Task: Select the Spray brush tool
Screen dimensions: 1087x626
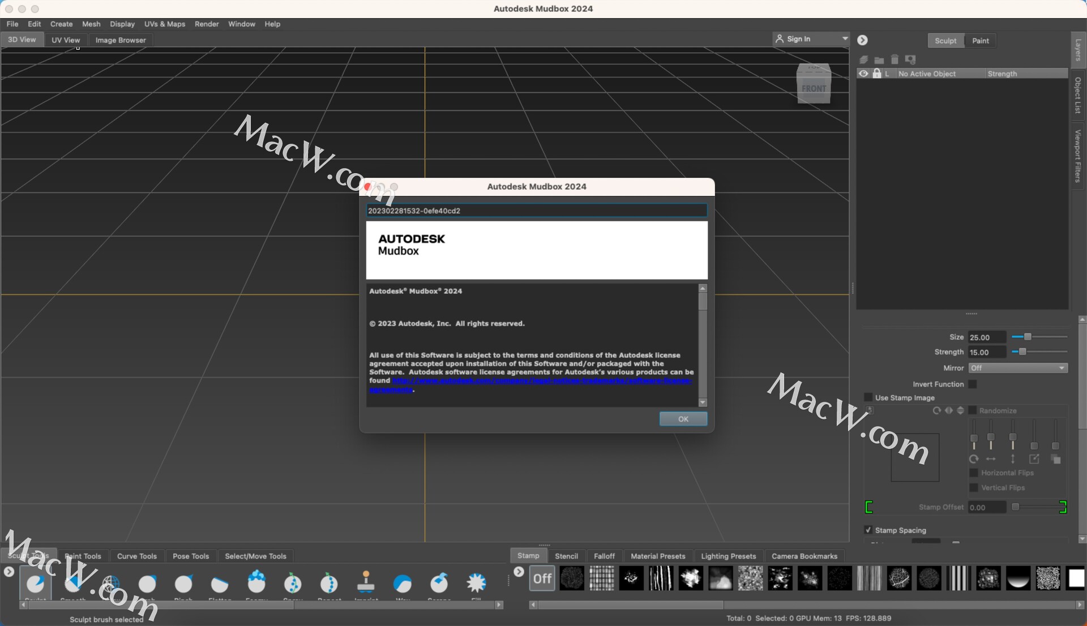Action: (x=293, y=583)
